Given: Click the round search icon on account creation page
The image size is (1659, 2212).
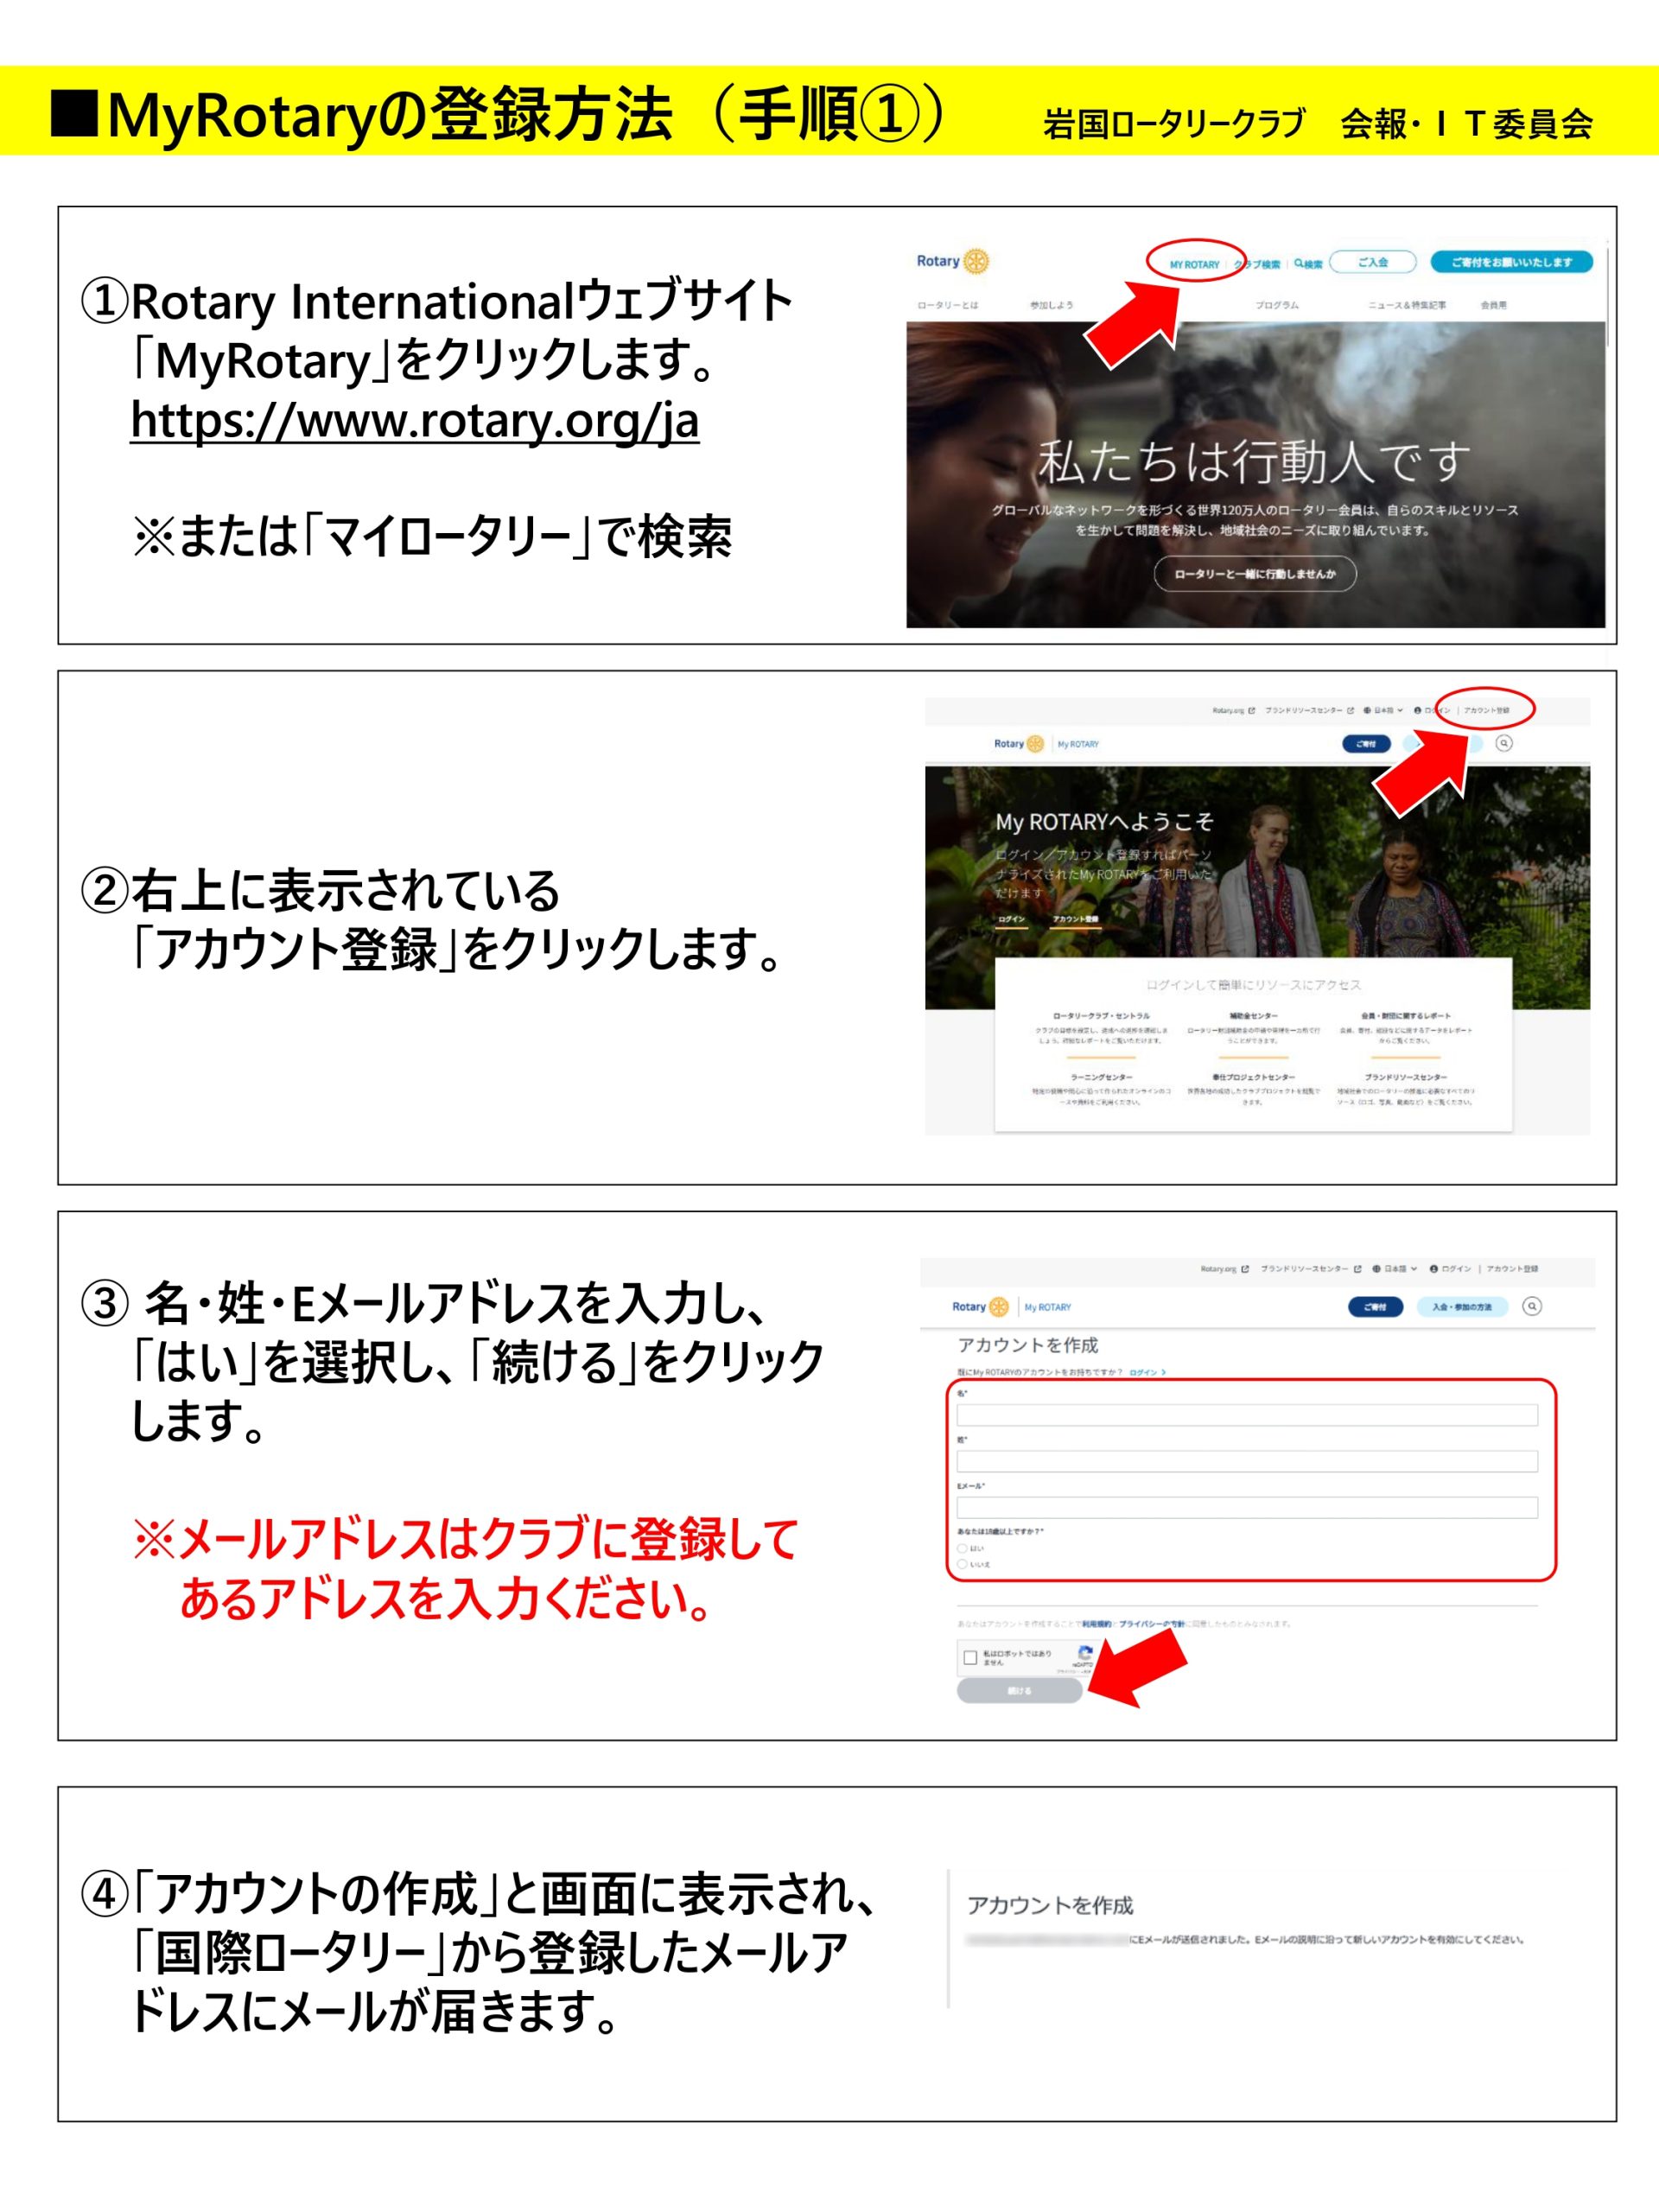Looking at the screenshot, I should pos(1532,1306).
